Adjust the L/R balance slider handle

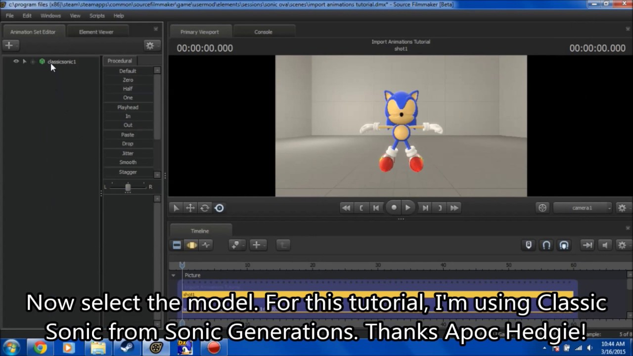pyautogui.click(x=128, y=187)
